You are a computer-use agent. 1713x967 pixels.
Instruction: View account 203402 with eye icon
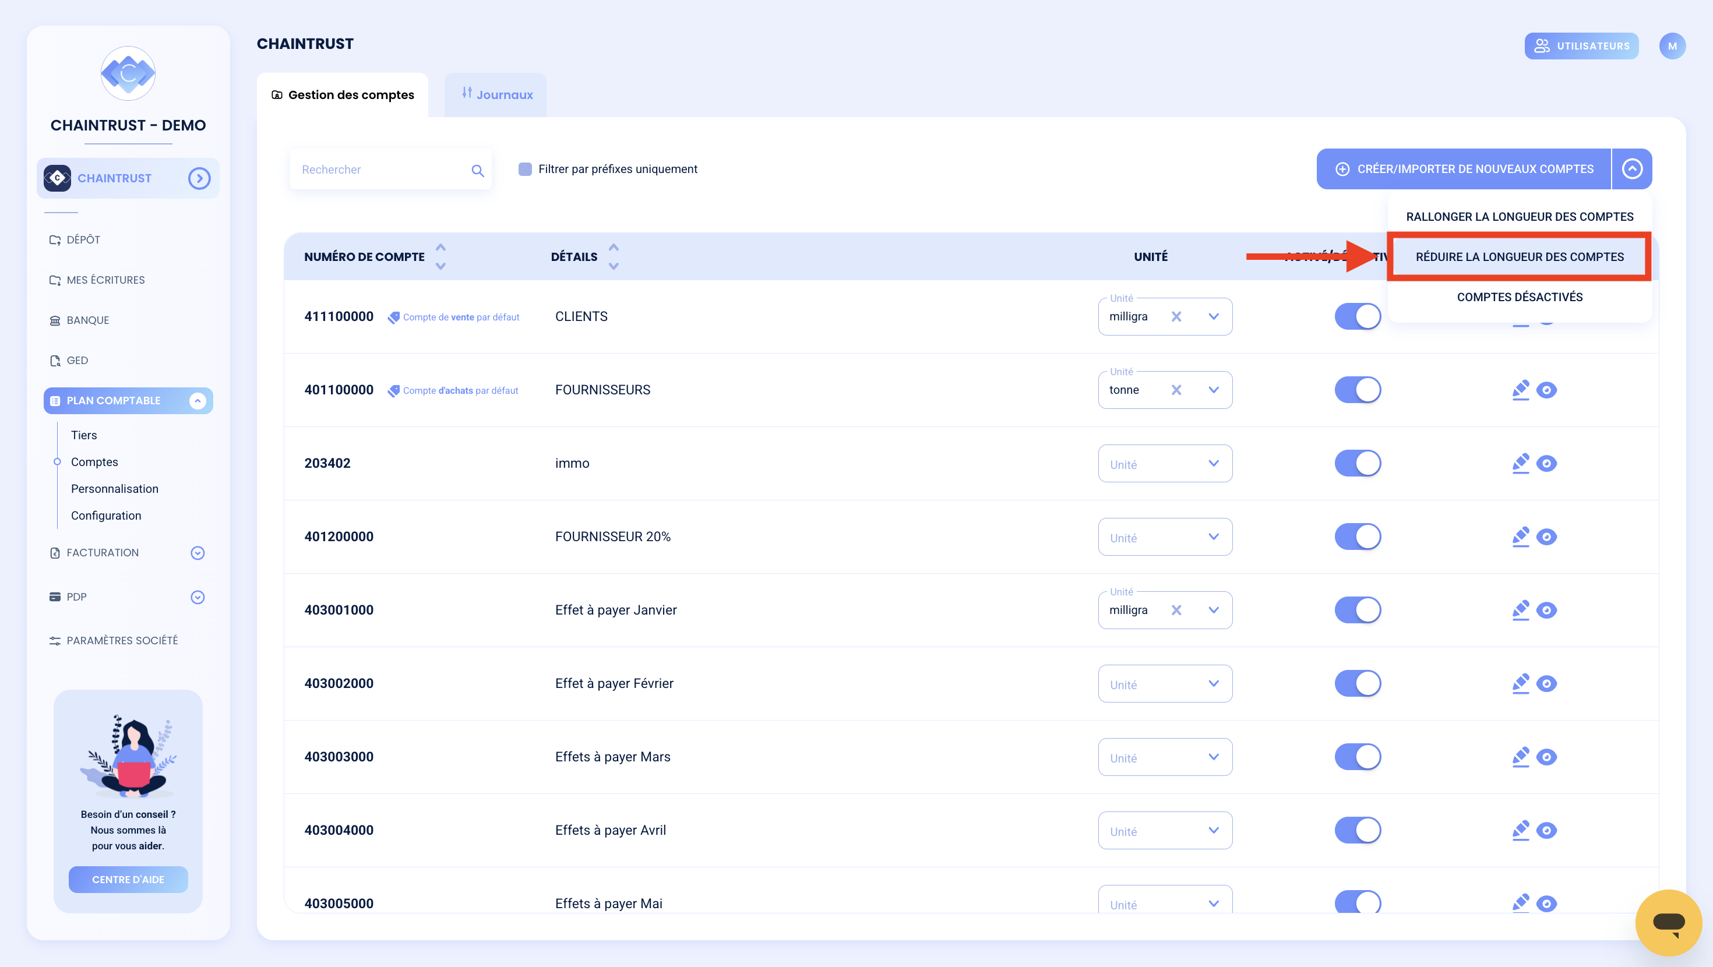pos(1546,464)
